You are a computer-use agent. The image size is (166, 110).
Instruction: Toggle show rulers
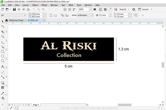[x=101, y=9]
